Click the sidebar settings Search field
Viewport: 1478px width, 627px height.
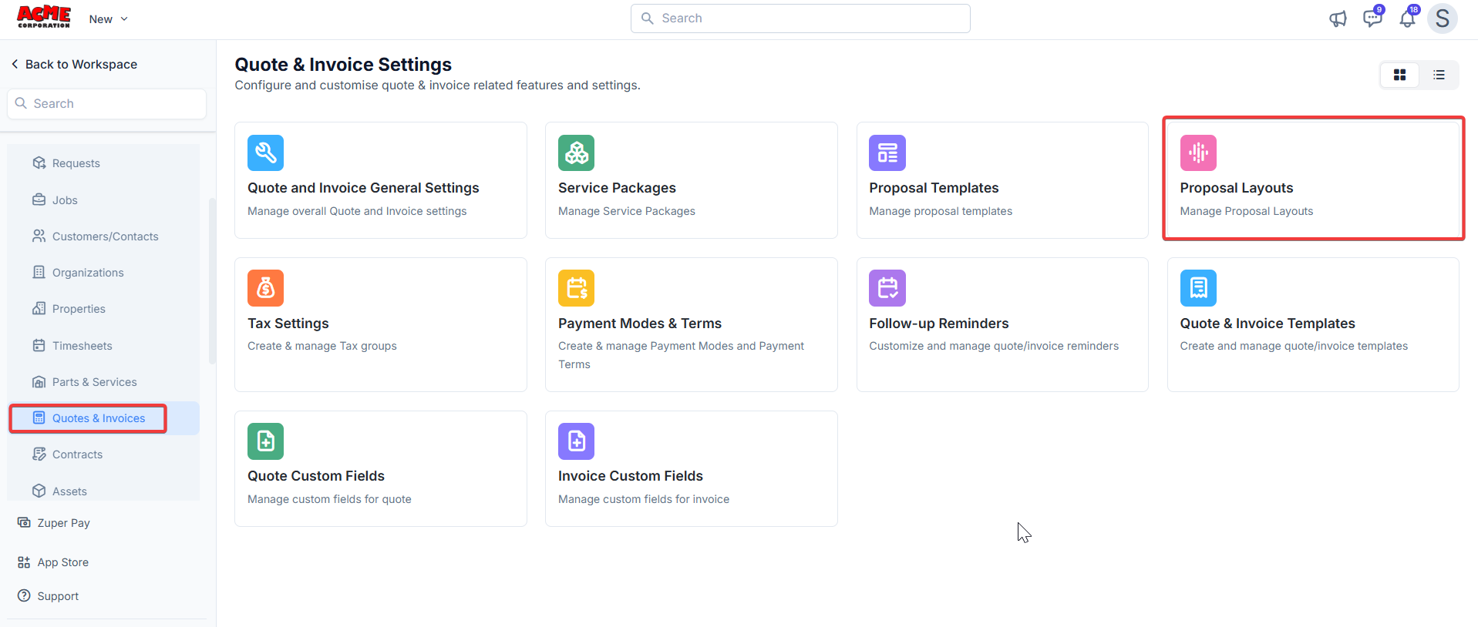tap(106, 104)
